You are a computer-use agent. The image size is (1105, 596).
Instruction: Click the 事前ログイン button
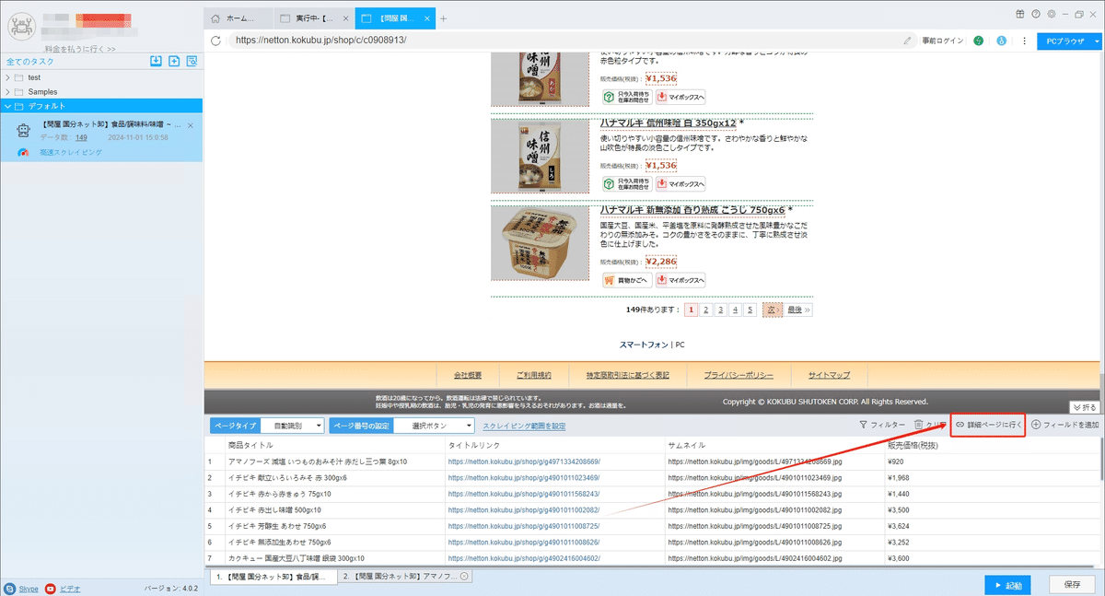click(x=943, y=41)
